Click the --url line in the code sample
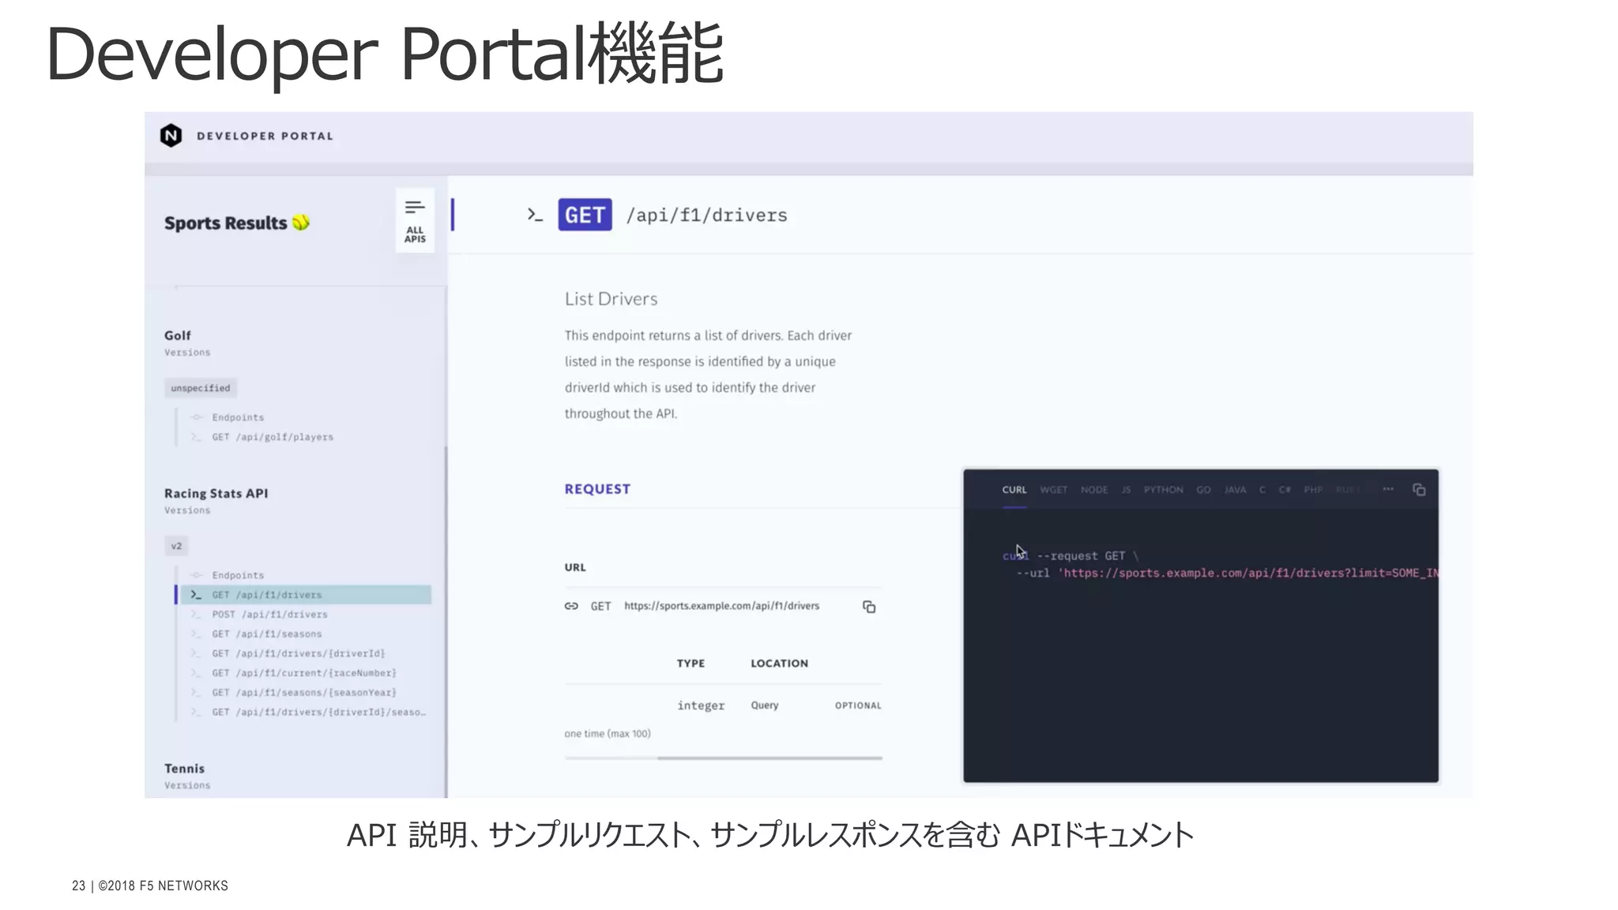 tap(1227, 573)
